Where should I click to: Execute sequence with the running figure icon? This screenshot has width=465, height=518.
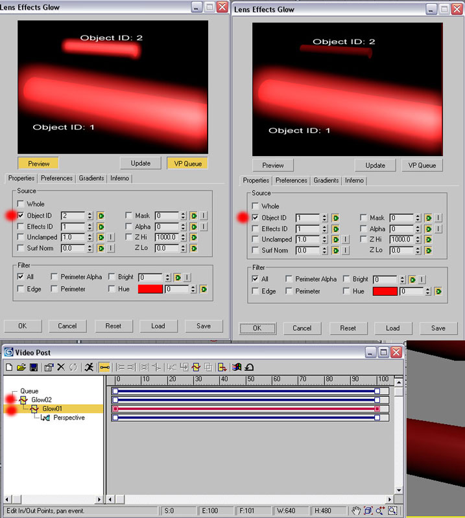89,367
